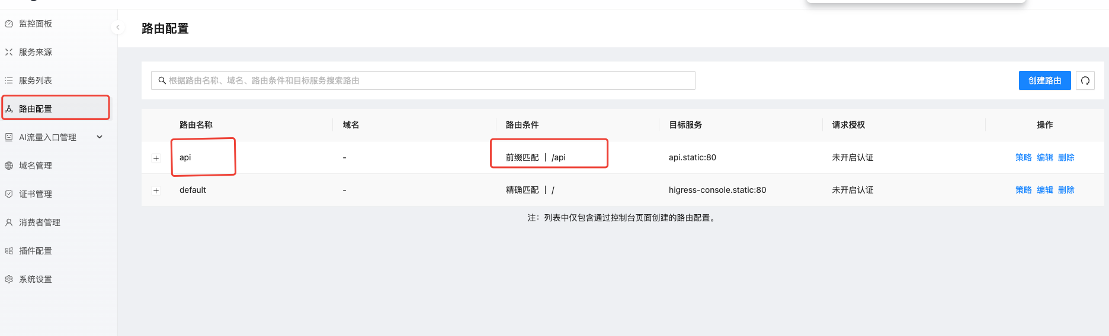
Task: Click the 服务列表 list icon
Action: click(9, 80)
